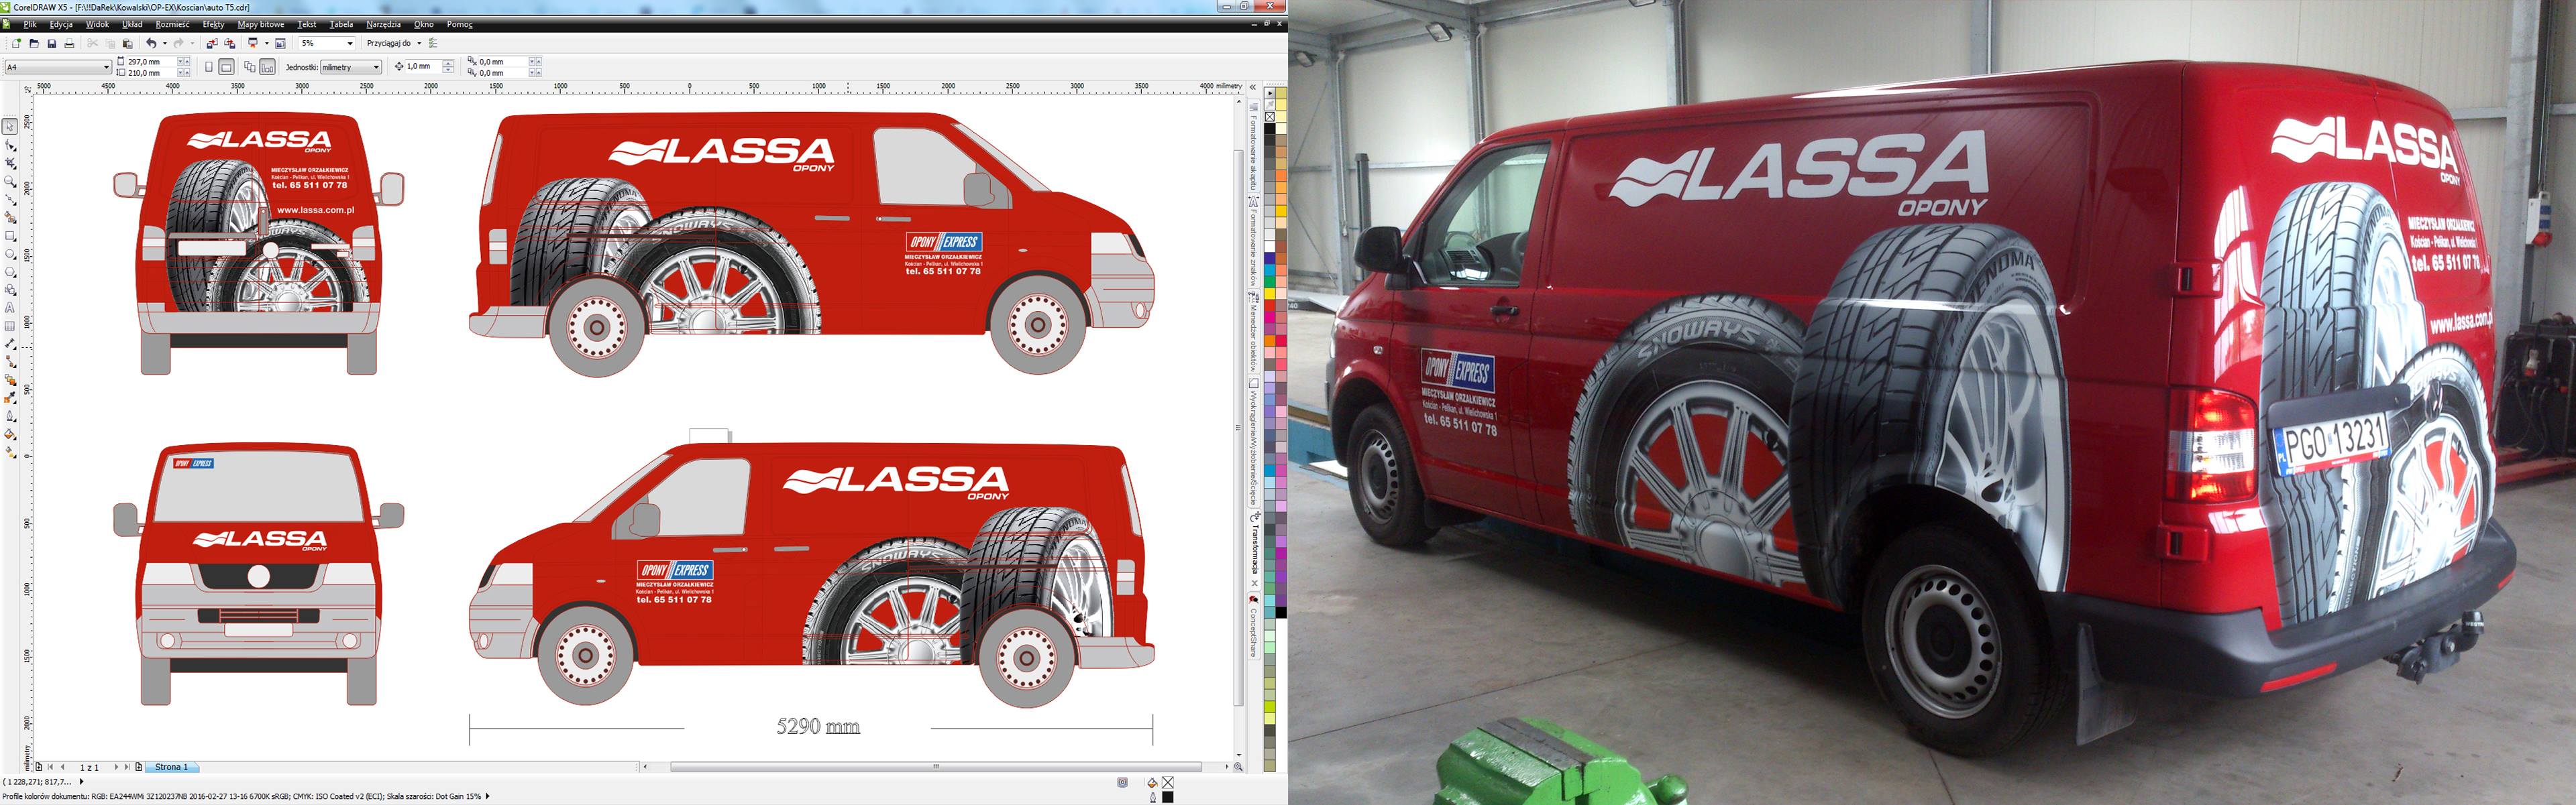Select the Shape tool in the toolbox
Viewport: 2576px width, 805px height.
(x=10, y=145)
